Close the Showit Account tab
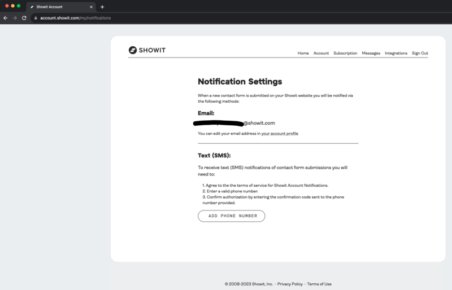 click(x=92, y=7)
